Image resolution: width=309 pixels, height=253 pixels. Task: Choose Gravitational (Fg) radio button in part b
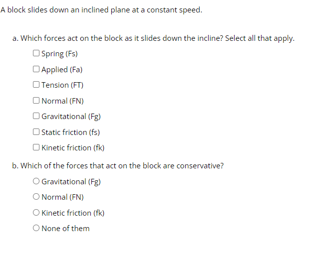pyautogui.click(x=36, y=181)
